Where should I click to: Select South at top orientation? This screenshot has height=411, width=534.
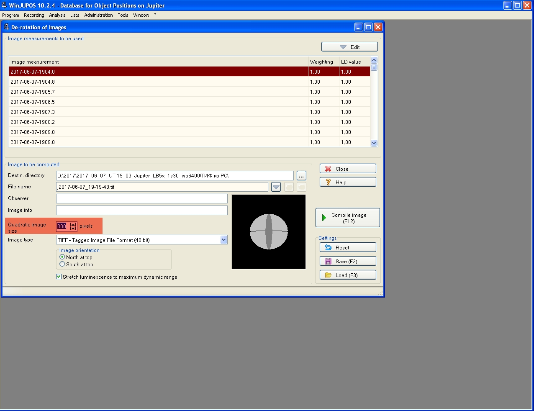coord(62,264)
